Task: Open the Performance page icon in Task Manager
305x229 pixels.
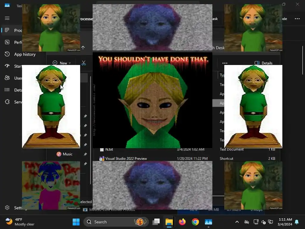Action: (x=7, y=42)
